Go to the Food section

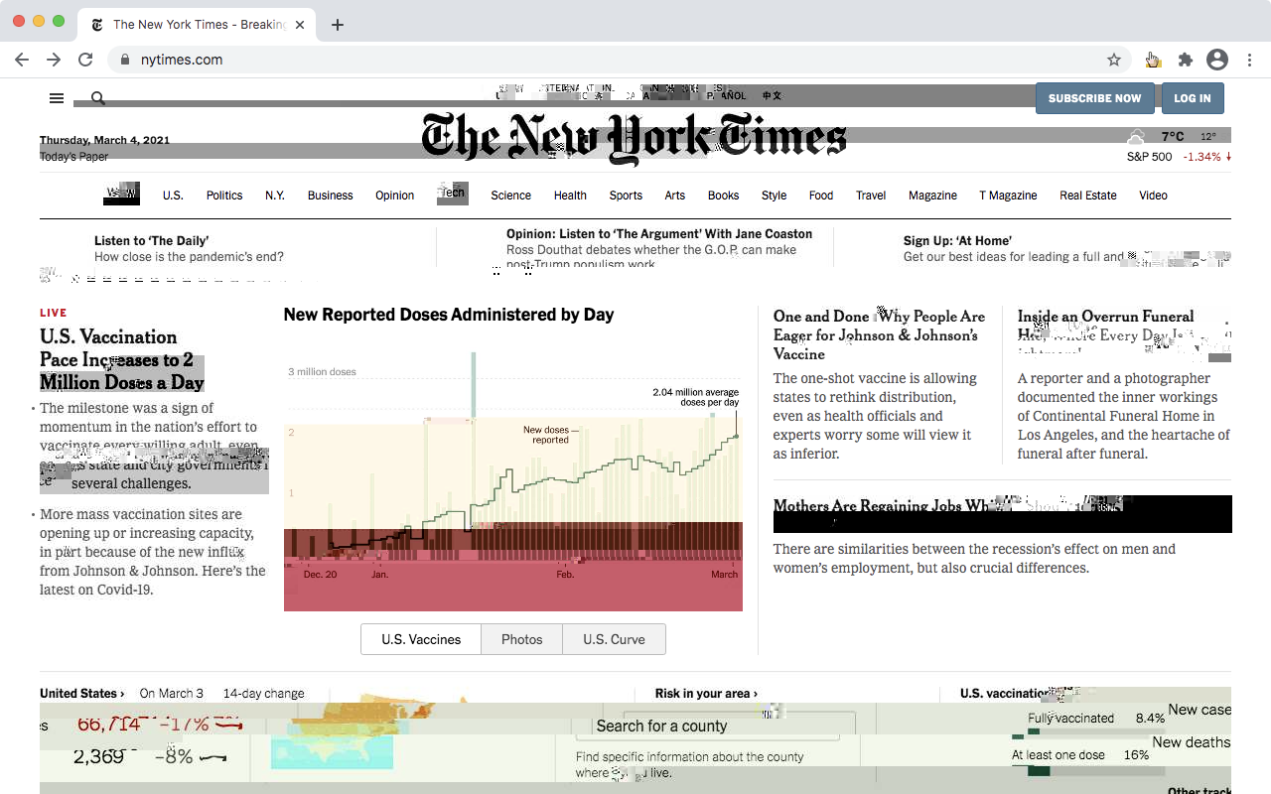coord(821,196)
